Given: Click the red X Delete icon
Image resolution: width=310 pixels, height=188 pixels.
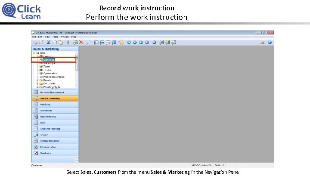Looking at the screenshot, I should pyautogui.click(x=81, y=43).
